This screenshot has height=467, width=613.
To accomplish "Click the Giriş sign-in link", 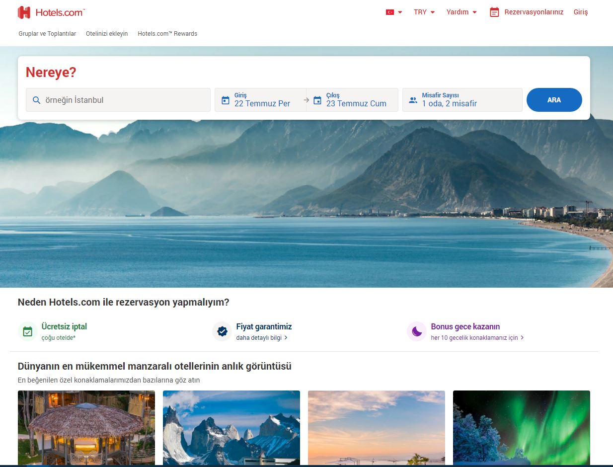I will pyautogui.click(x=581, y=12).
